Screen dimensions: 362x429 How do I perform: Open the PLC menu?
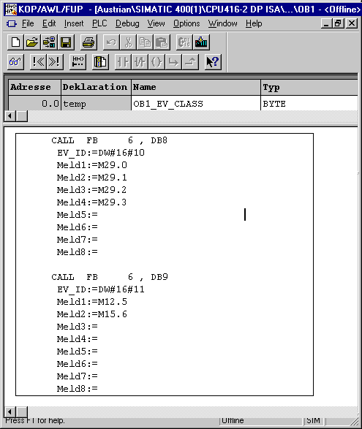pos(99,23)
